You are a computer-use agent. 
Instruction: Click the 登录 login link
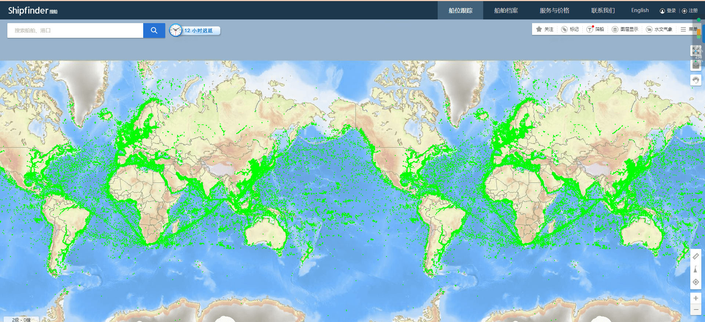click(668, 11)
